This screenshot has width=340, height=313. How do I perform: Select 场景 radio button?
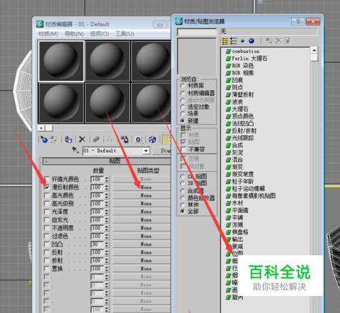click(182, 113)
